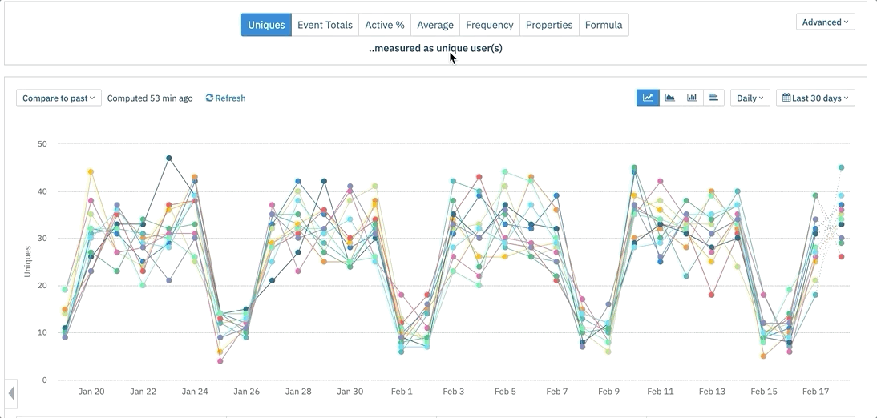The image size is (877, 418).
Task: Click the calendar icon in date range
Action: point(786,98)
